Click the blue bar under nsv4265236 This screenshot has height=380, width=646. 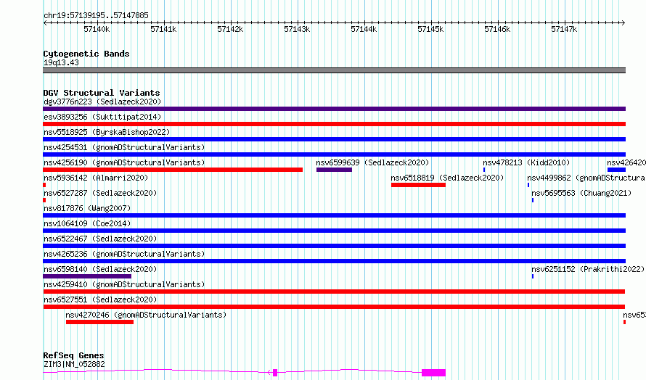pyautogui.click(x=334, y=261)
